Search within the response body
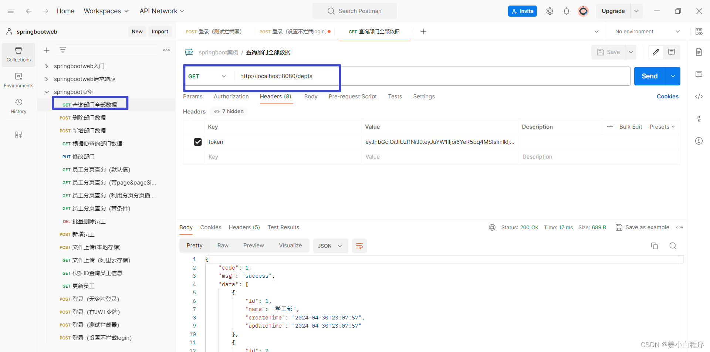710x352 pixels. coord(673,246)
